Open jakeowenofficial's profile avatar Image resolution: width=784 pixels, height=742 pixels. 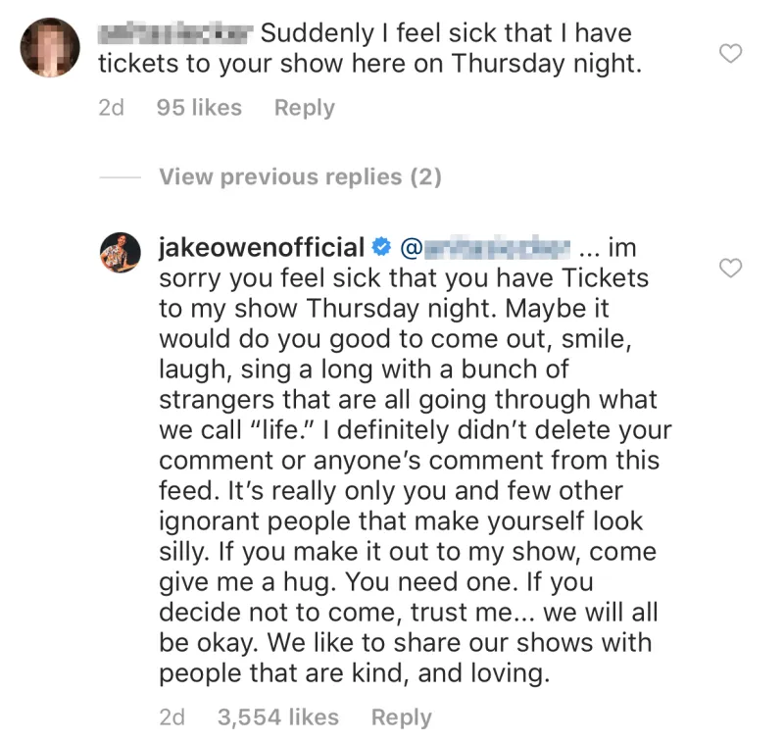point(119,251)
